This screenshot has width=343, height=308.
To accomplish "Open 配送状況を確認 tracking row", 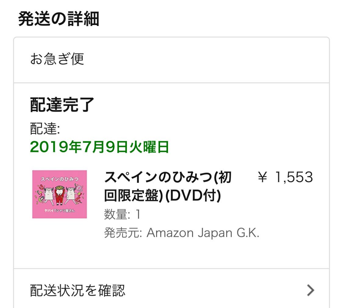I will point(171,288).
